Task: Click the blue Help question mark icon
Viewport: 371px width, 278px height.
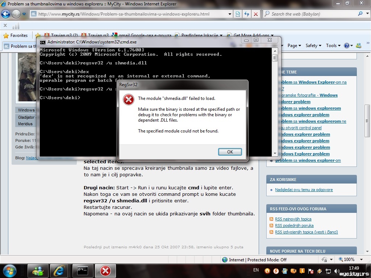Action: click(x=347, y=46)
